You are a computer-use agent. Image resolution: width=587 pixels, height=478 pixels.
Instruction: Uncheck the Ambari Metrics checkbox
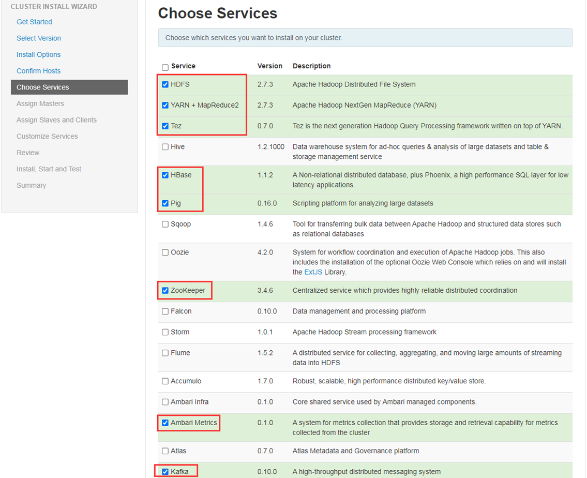coord(165,423)
